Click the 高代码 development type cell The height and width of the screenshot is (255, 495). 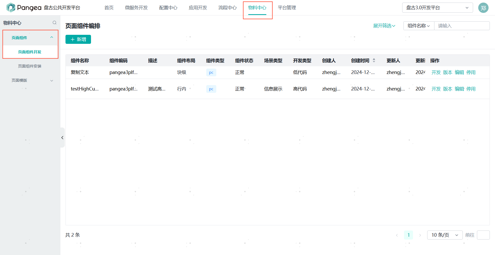(x=300, y=89)
